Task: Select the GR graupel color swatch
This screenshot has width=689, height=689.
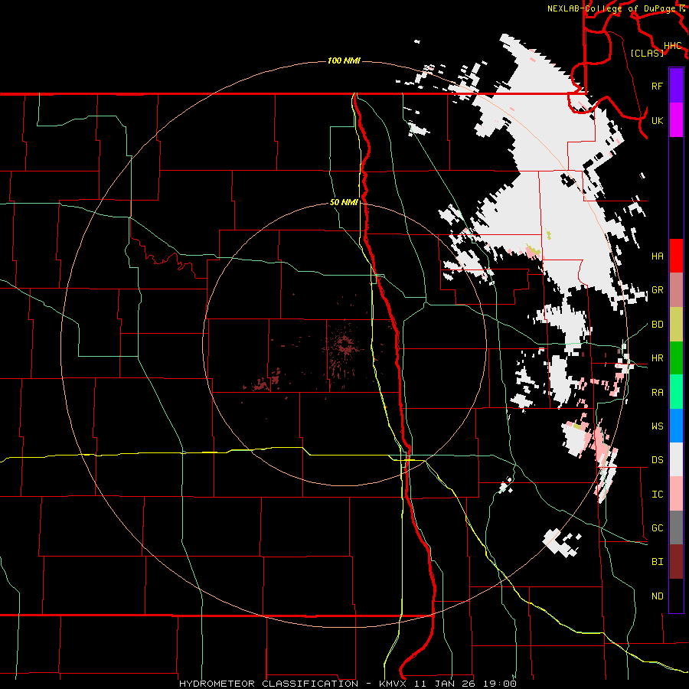Action: click(x=676, y=290)
